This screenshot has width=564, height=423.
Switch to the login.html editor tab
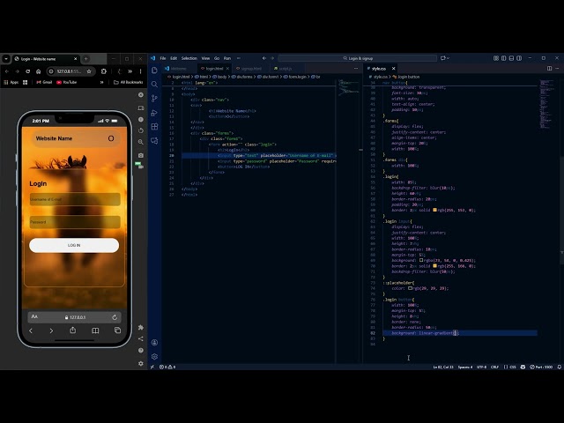(213, 68)
